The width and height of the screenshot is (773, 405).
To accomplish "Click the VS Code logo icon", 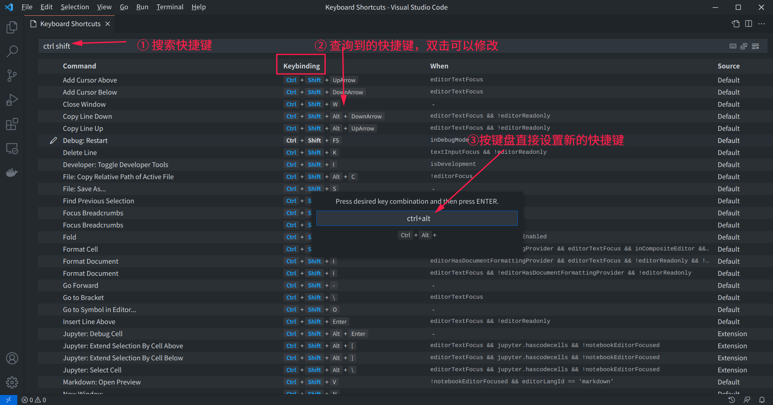I will tap(9, 7).
